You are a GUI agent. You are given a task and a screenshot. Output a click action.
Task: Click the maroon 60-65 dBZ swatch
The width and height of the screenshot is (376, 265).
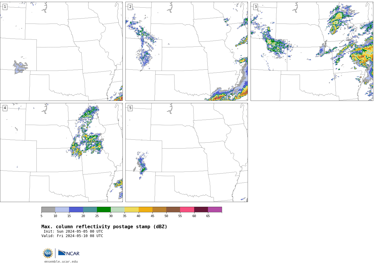(x=201, y=209)
